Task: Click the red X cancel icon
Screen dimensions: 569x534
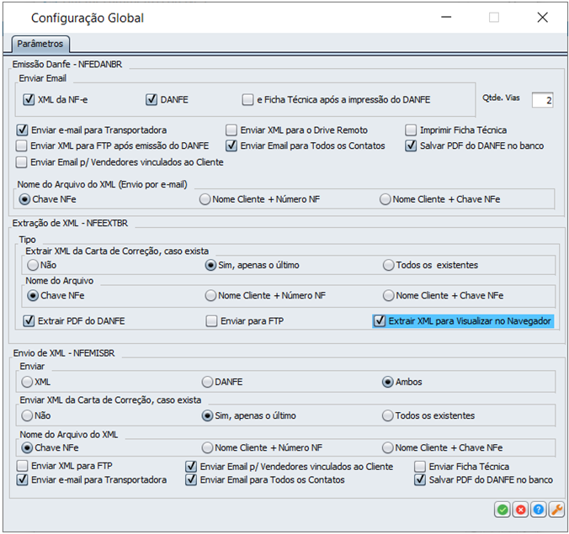Action: 520,510
